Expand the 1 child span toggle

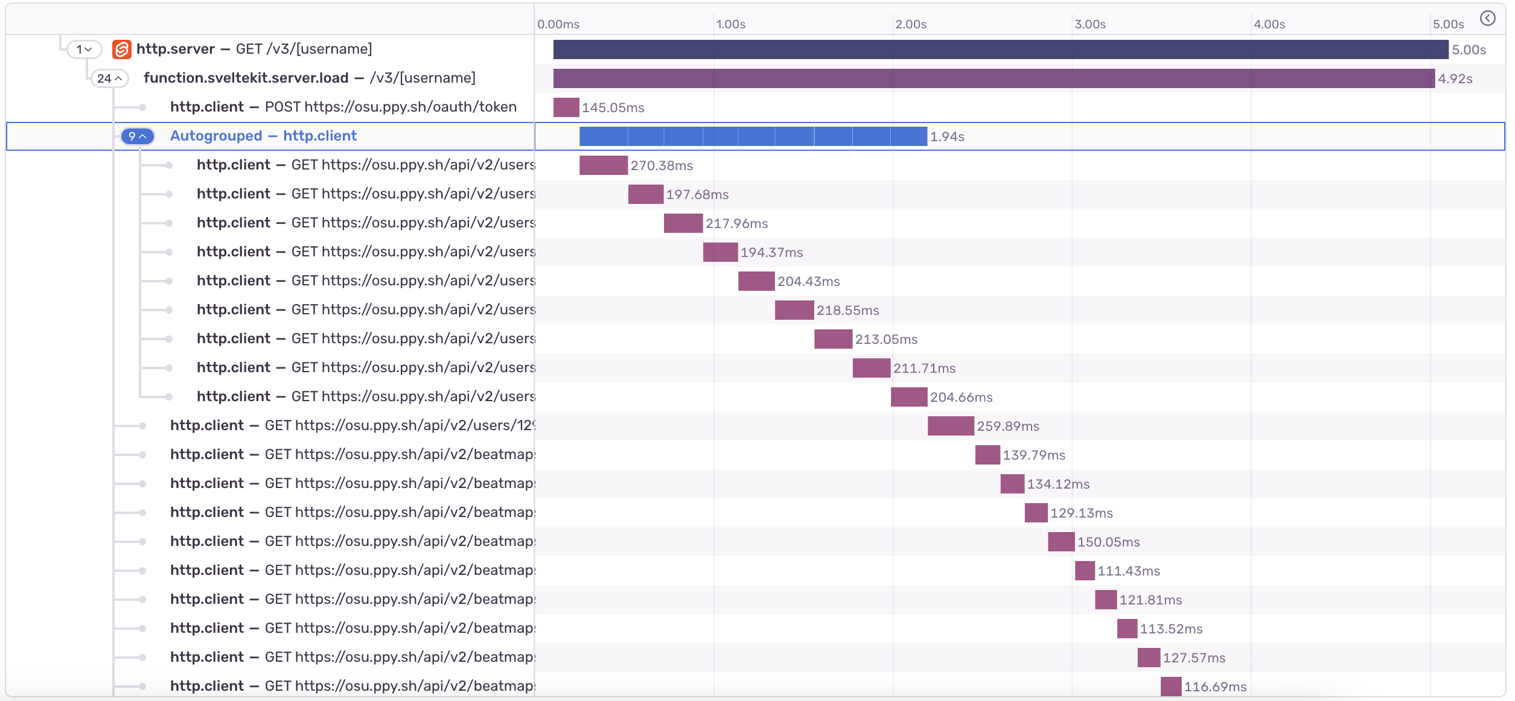[x=84, y=49]
